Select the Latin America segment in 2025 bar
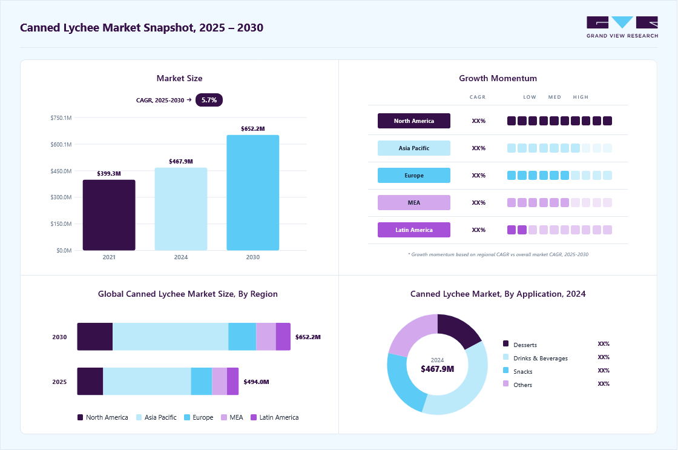 [232, 381]
